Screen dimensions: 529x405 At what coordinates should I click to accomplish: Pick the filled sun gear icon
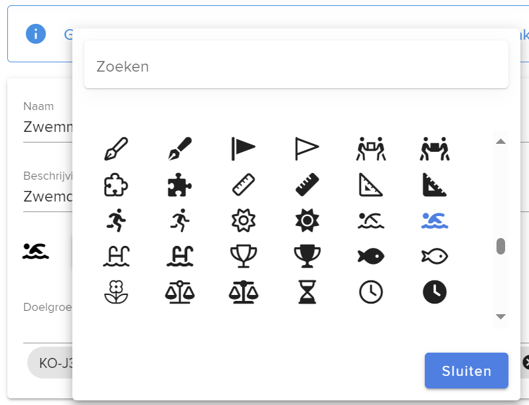(307, 220)
